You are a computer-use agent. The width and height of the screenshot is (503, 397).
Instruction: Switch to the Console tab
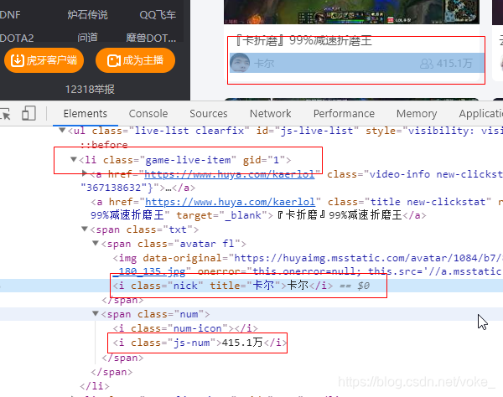(x=148, y=113)
